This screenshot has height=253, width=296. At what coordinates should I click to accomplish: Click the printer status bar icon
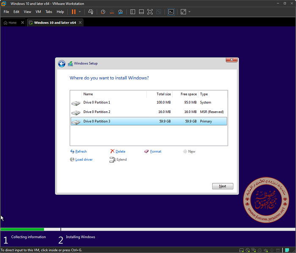point(260,250)
